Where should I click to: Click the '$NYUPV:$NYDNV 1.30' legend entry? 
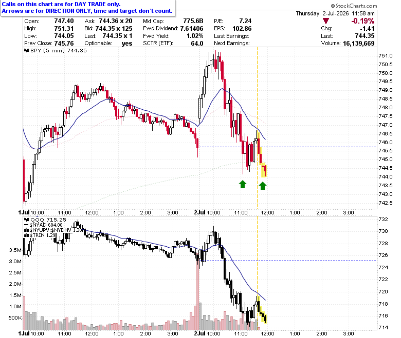56,230
